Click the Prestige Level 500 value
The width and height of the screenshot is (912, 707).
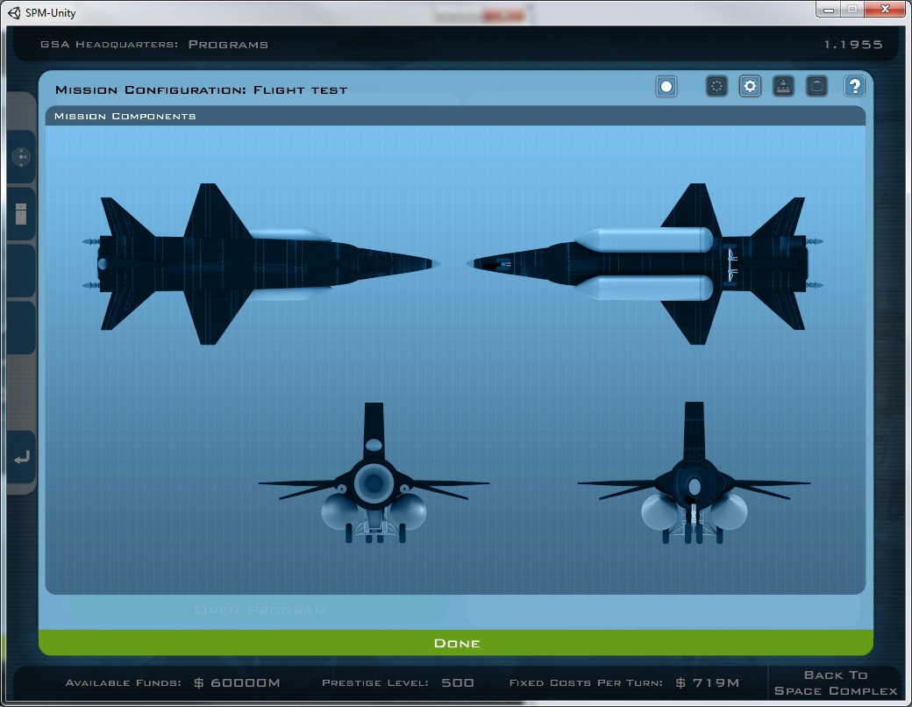click(458, 682)
